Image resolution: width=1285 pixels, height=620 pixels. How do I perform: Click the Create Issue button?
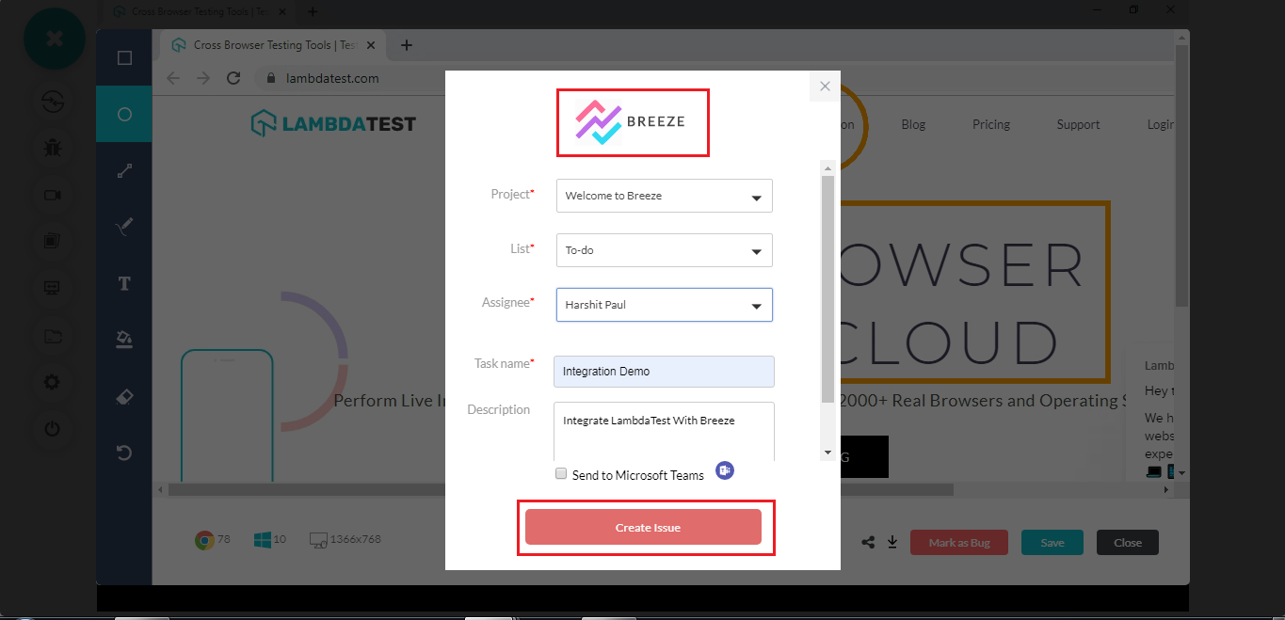(643, 527)
